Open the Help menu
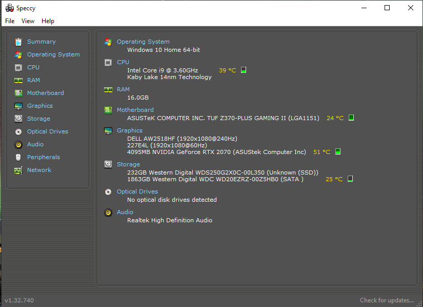423x307 pixels. click(48, 21)
